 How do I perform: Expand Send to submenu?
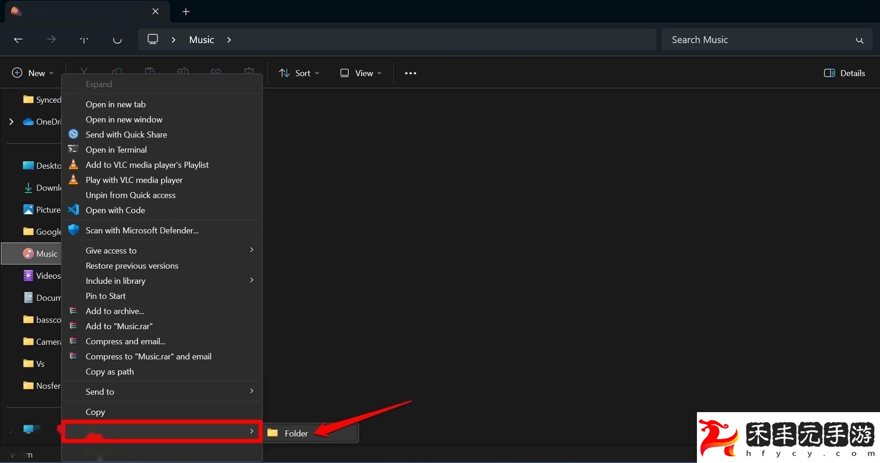pos(251,391)
